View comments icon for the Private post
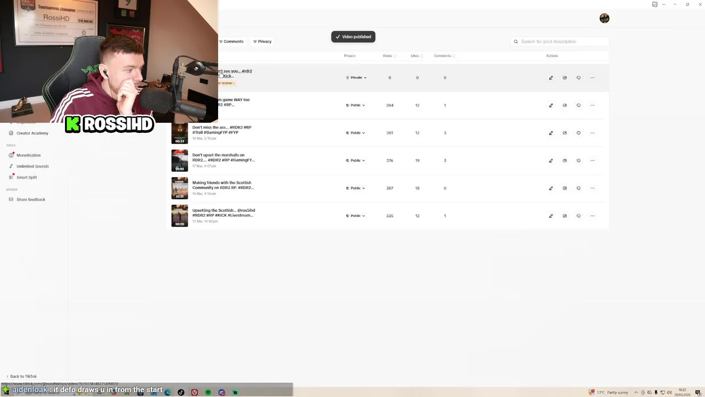 (x=578, y=78)
